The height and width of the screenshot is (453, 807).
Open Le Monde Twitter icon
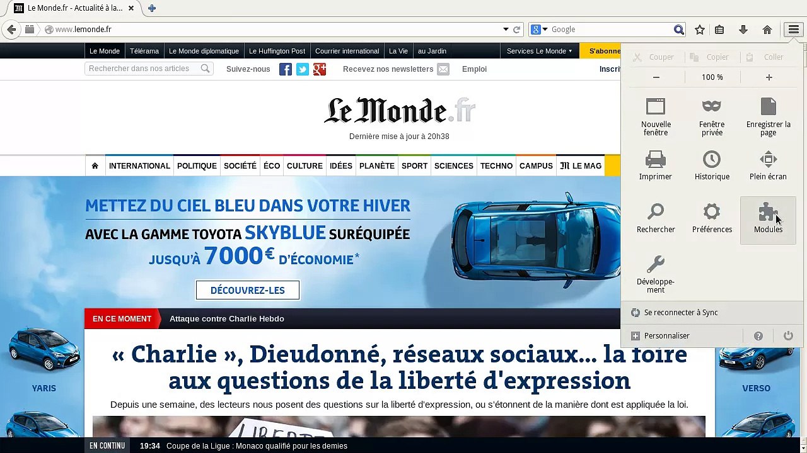pos(303,69)
